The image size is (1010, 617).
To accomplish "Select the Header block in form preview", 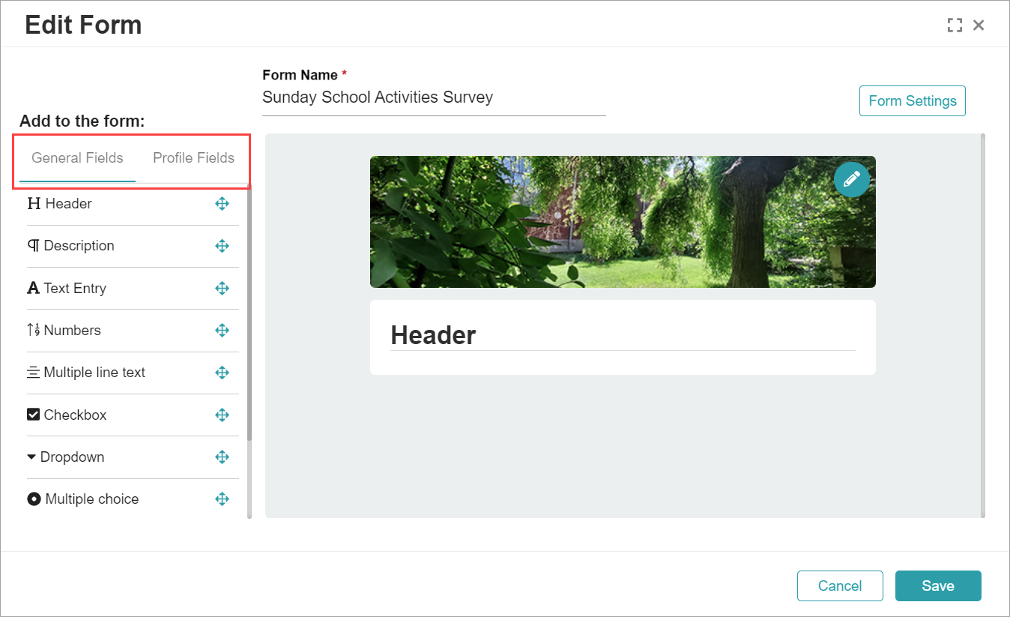I will click(x=623, y=337).
